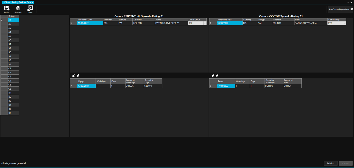Select rating D6 in the Rating list
The width and height of the screenshot is (354, 168).
click(x=13, y=113)
